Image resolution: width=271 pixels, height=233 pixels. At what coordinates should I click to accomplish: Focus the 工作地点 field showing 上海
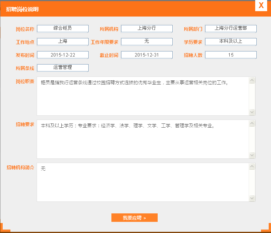click(63, 42)
